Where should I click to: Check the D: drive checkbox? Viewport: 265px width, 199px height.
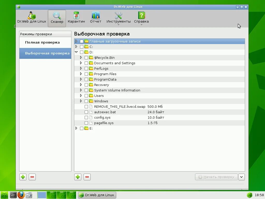click(82, 52)
